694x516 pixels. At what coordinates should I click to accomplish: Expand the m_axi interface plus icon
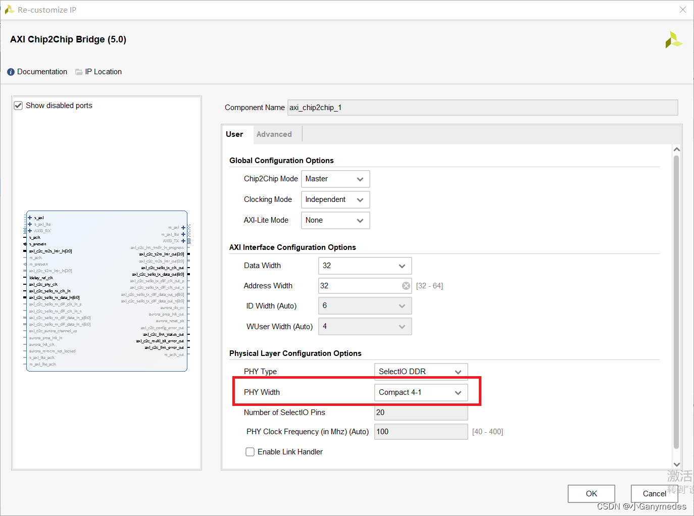click(183, 228)
